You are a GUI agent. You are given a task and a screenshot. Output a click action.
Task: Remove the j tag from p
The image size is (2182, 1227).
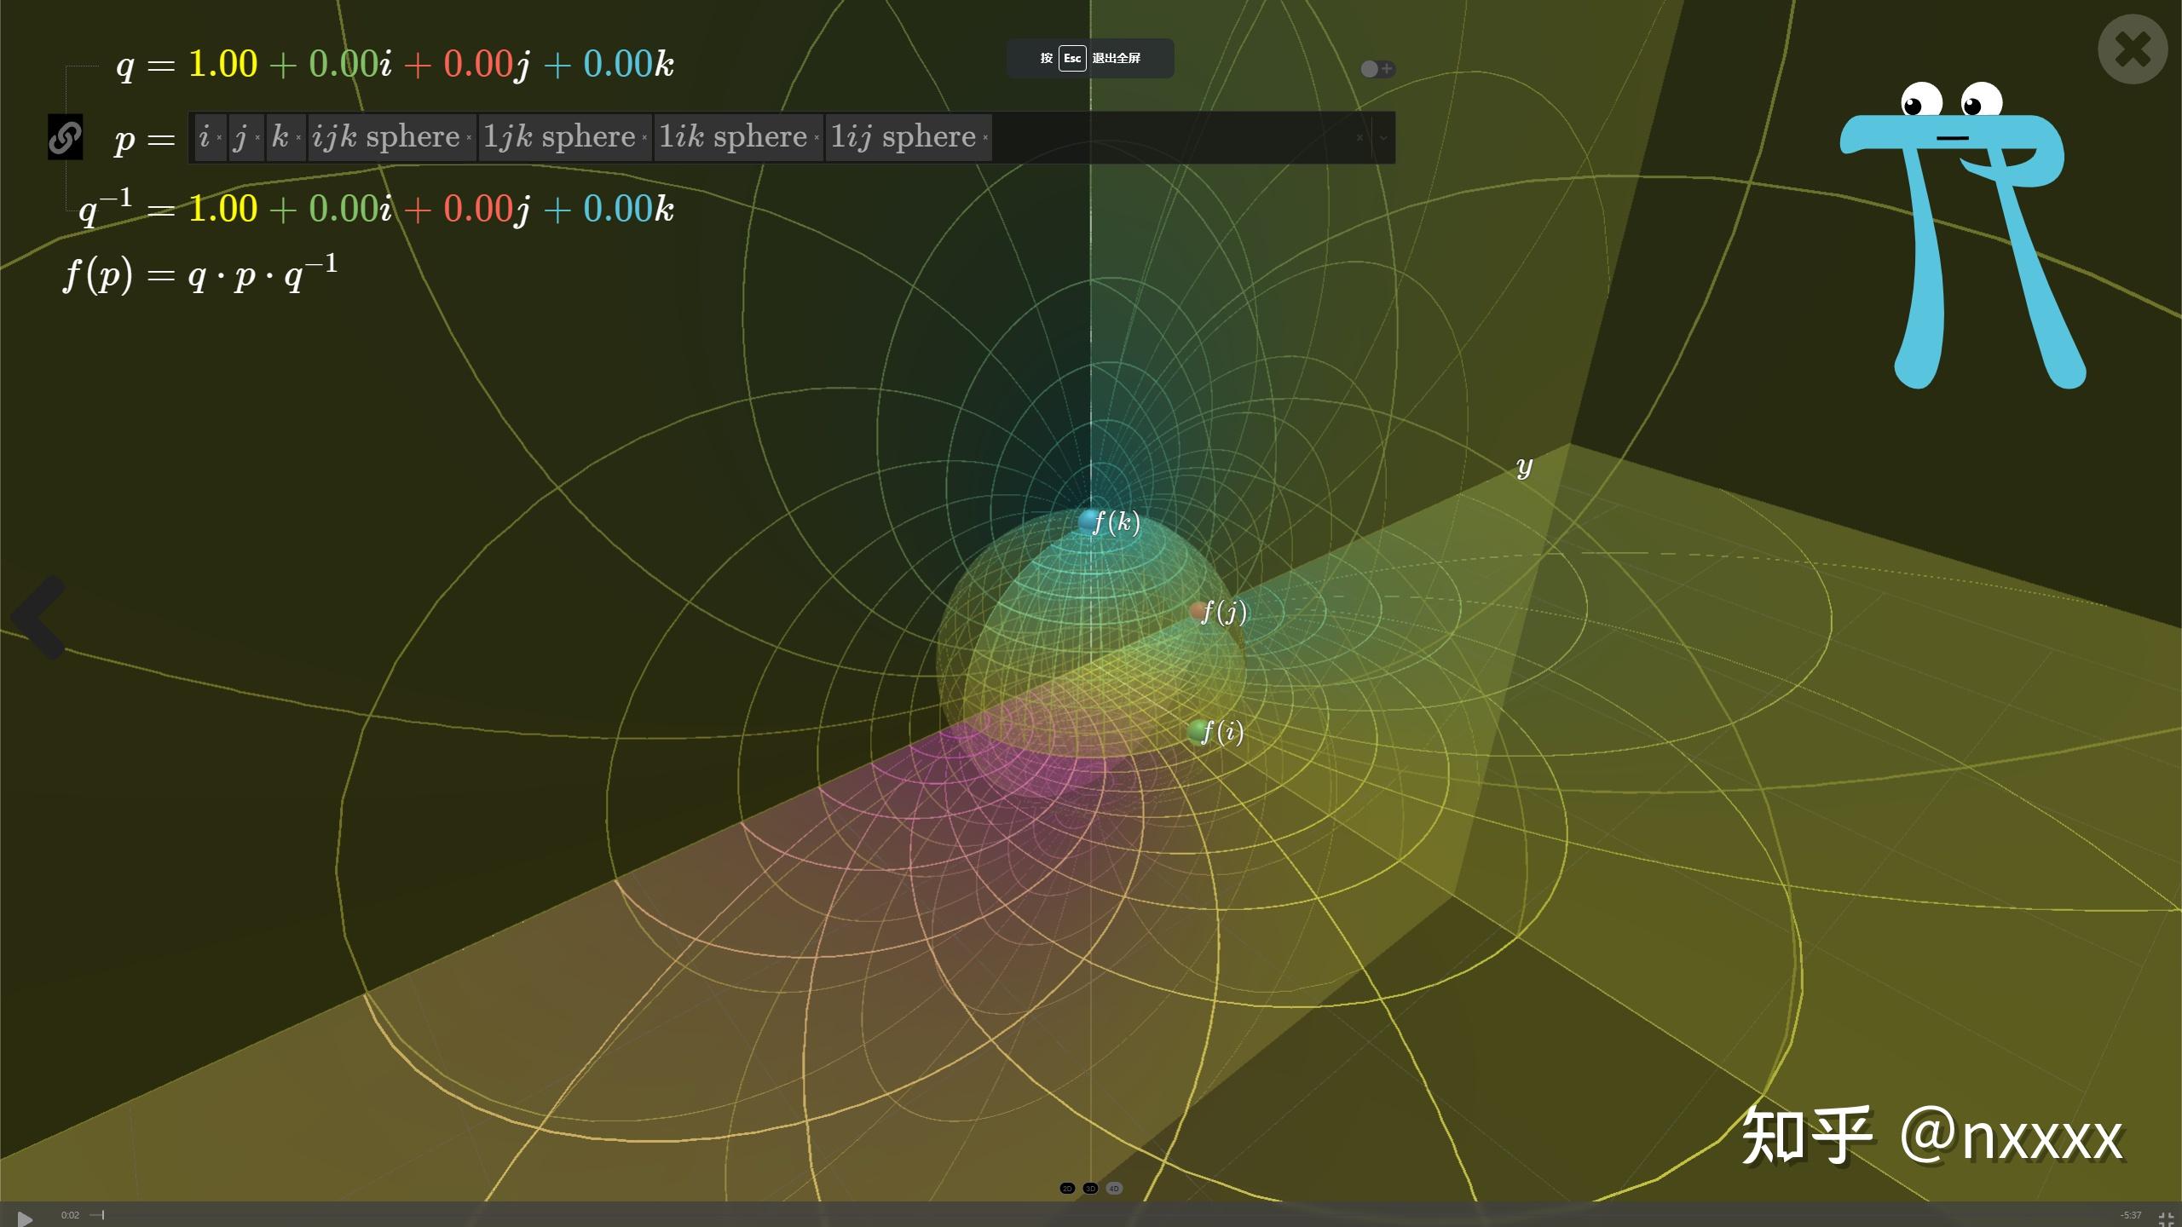(257, 138)
